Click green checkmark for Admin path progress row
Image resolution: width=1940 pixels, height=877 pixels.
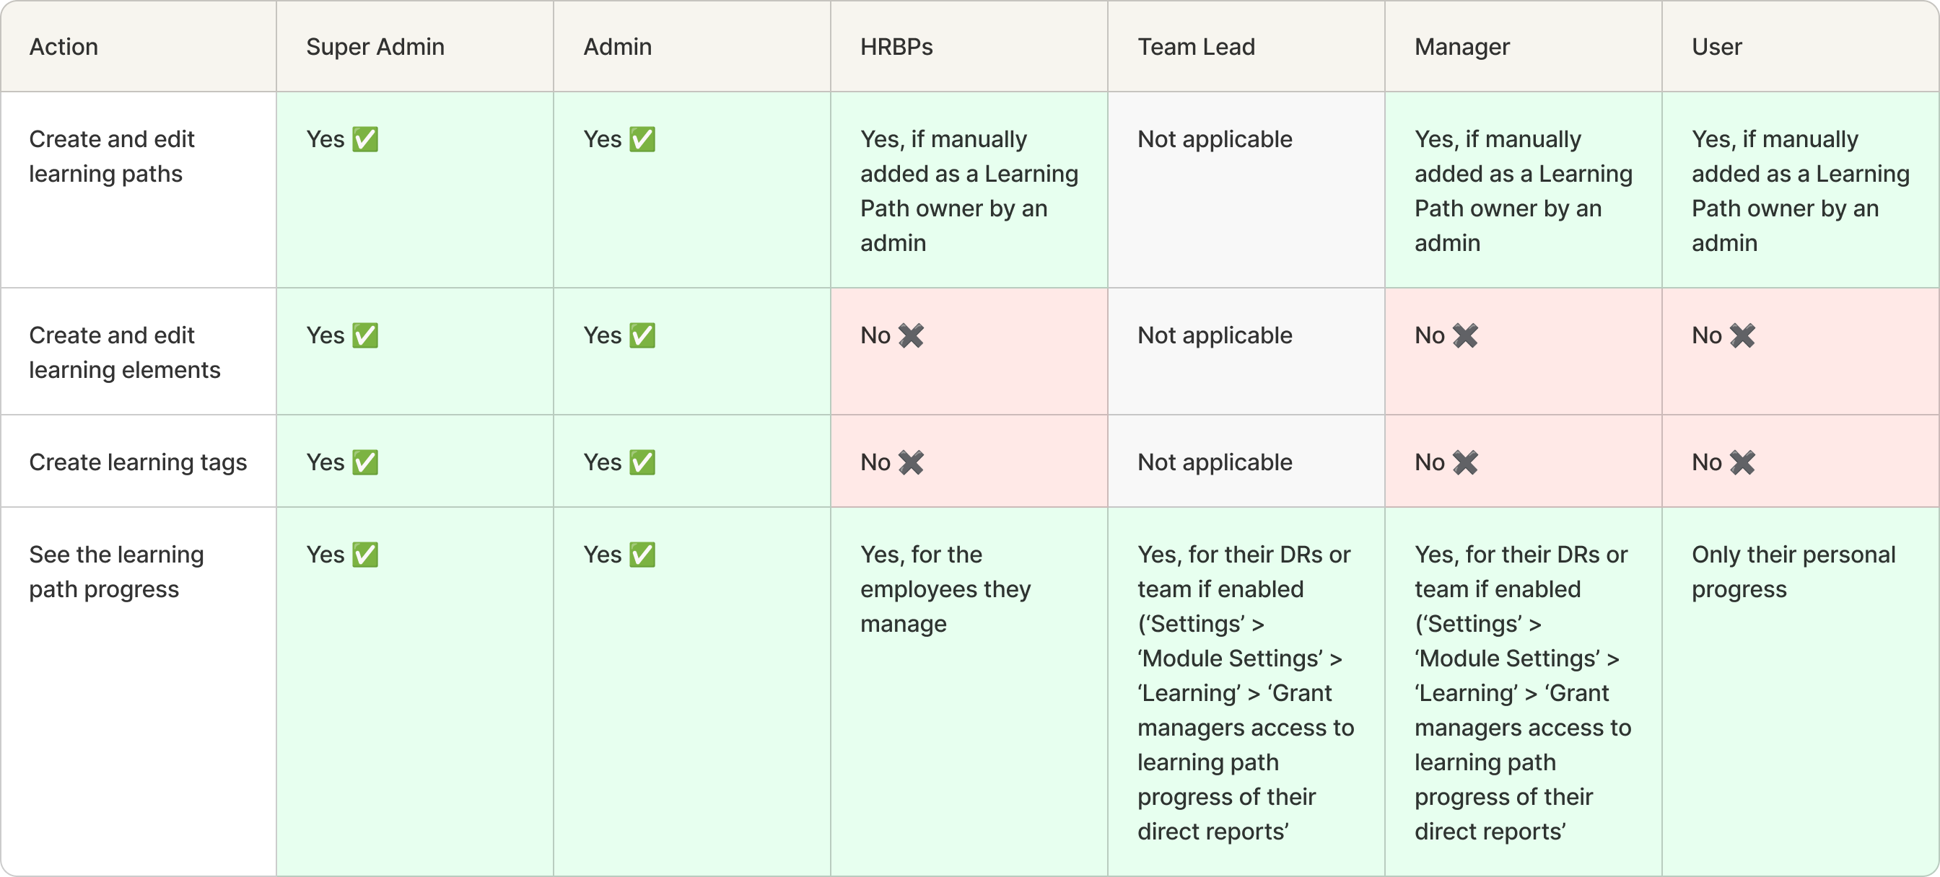click(x=642, y=555)
